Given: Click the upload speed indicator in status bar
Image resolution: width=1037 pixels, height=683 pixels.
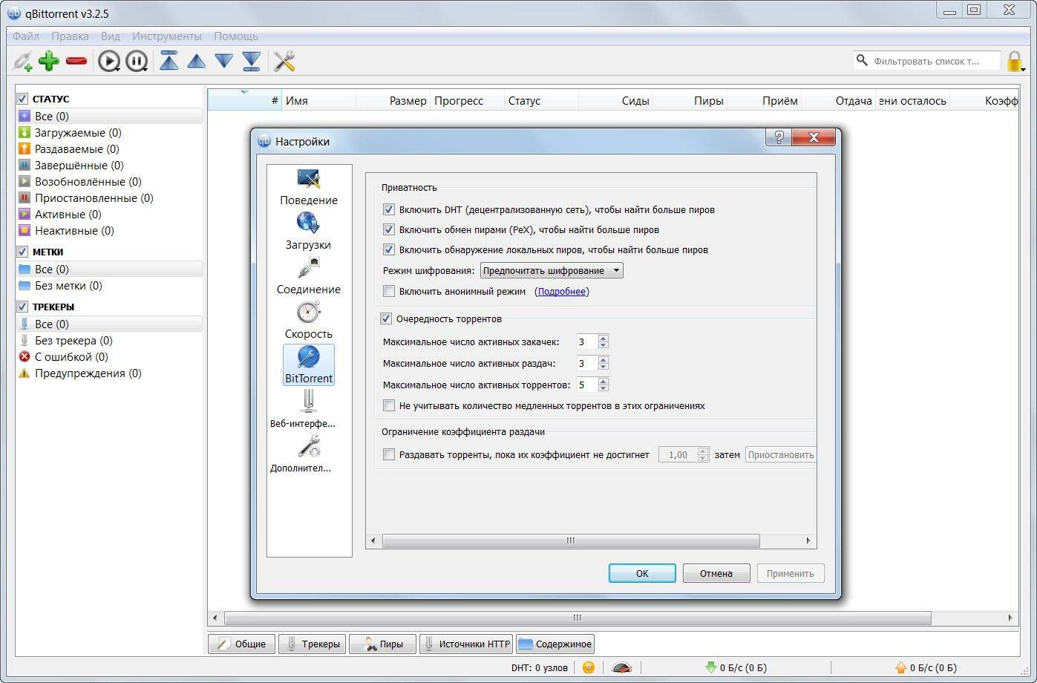Looking at the screenshot, I should coord(926,667).
